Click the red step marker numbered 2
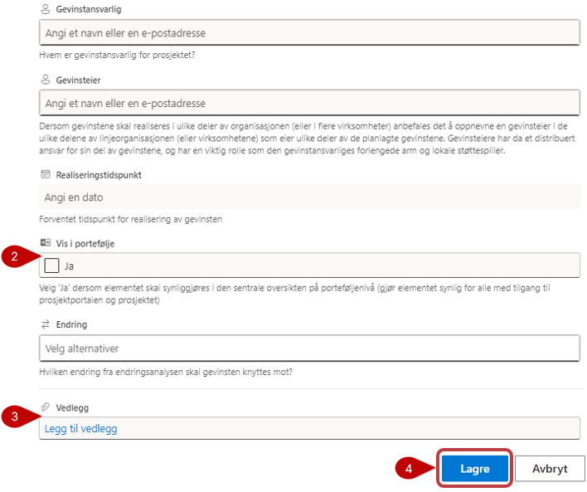 [x=14, y=257]
